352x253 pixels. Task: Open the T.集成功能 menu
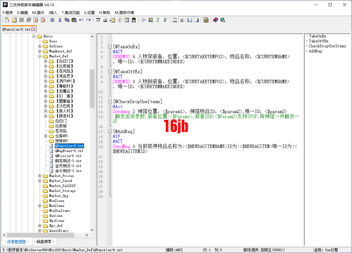tap(70, 12)
